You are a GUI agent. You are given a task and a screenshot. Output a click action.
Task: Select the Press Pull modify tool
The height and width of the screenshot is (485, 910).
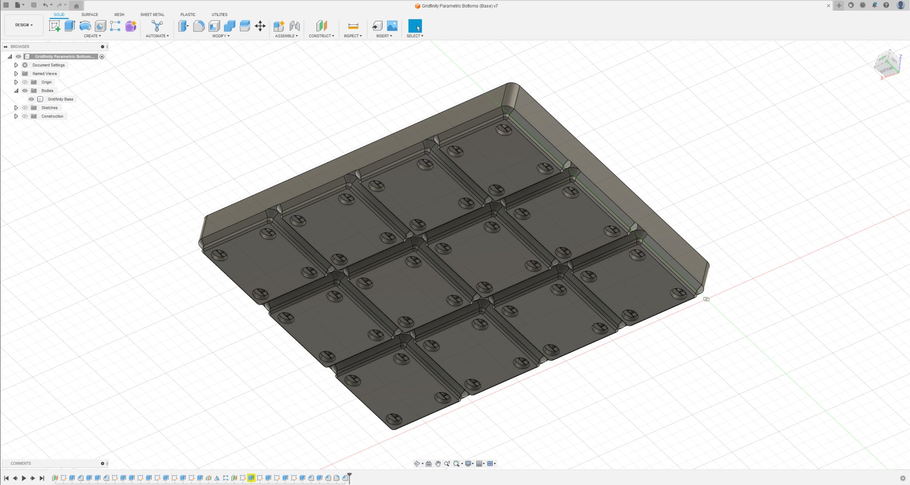pos(184,26)
